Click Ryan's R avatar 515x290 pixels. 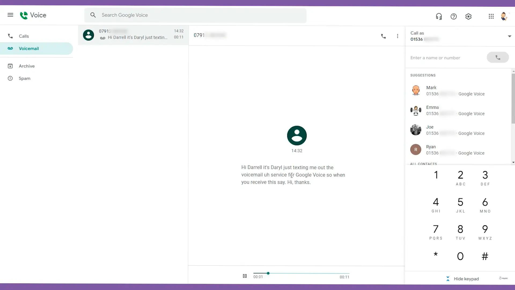416,150
